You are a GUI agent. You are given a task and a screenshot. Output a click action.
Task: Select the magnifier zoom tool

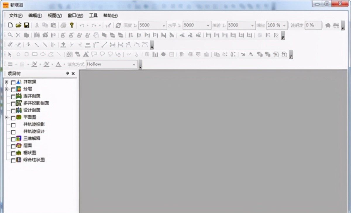[10, 35]
